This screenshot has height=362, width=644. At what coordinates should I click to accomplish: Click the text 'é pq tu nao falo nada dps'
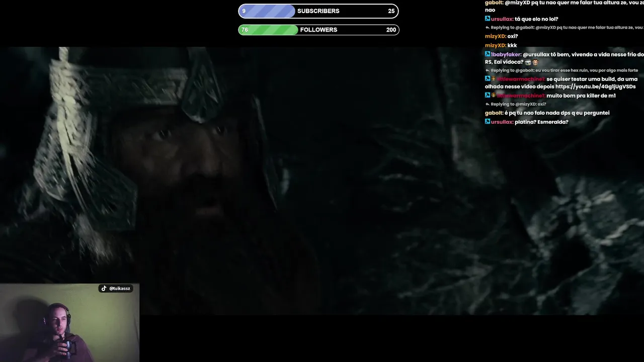(538, 113)
